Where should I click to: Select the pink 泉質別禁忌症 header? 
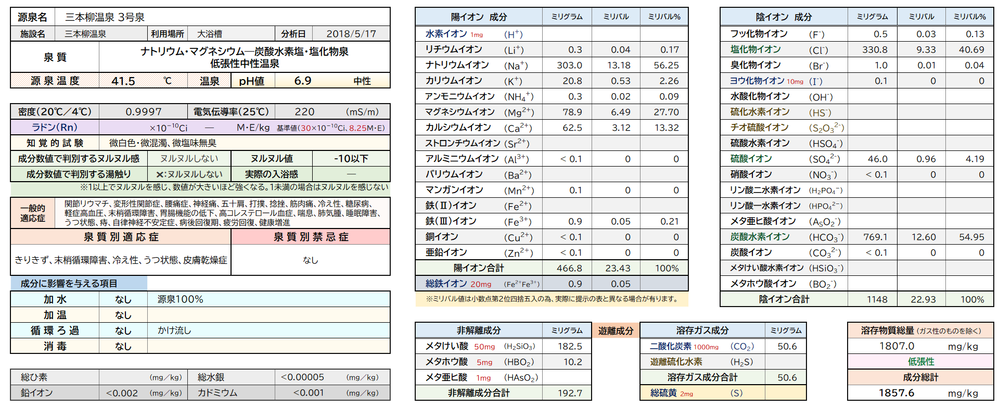[x=311, y=237]
